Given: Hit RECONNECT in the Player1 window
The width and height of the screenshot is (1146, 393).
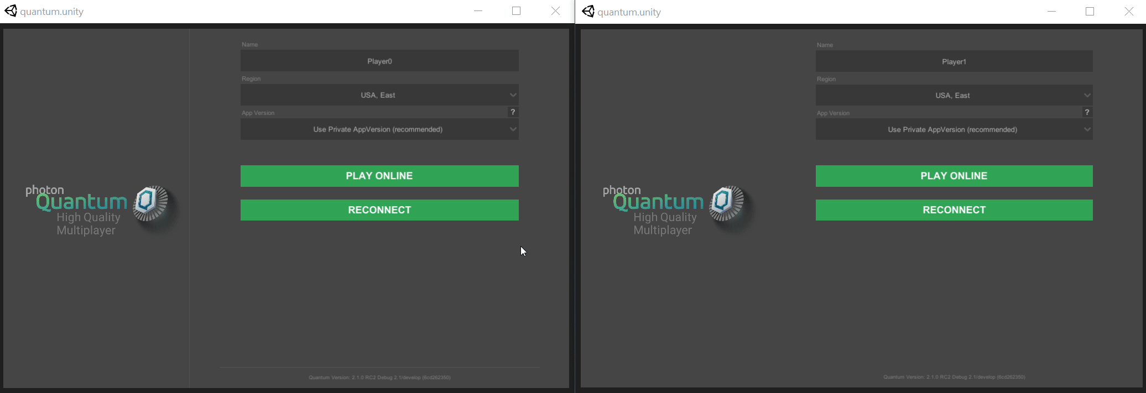Looking at the screenshot, I should tap(954, 210).
